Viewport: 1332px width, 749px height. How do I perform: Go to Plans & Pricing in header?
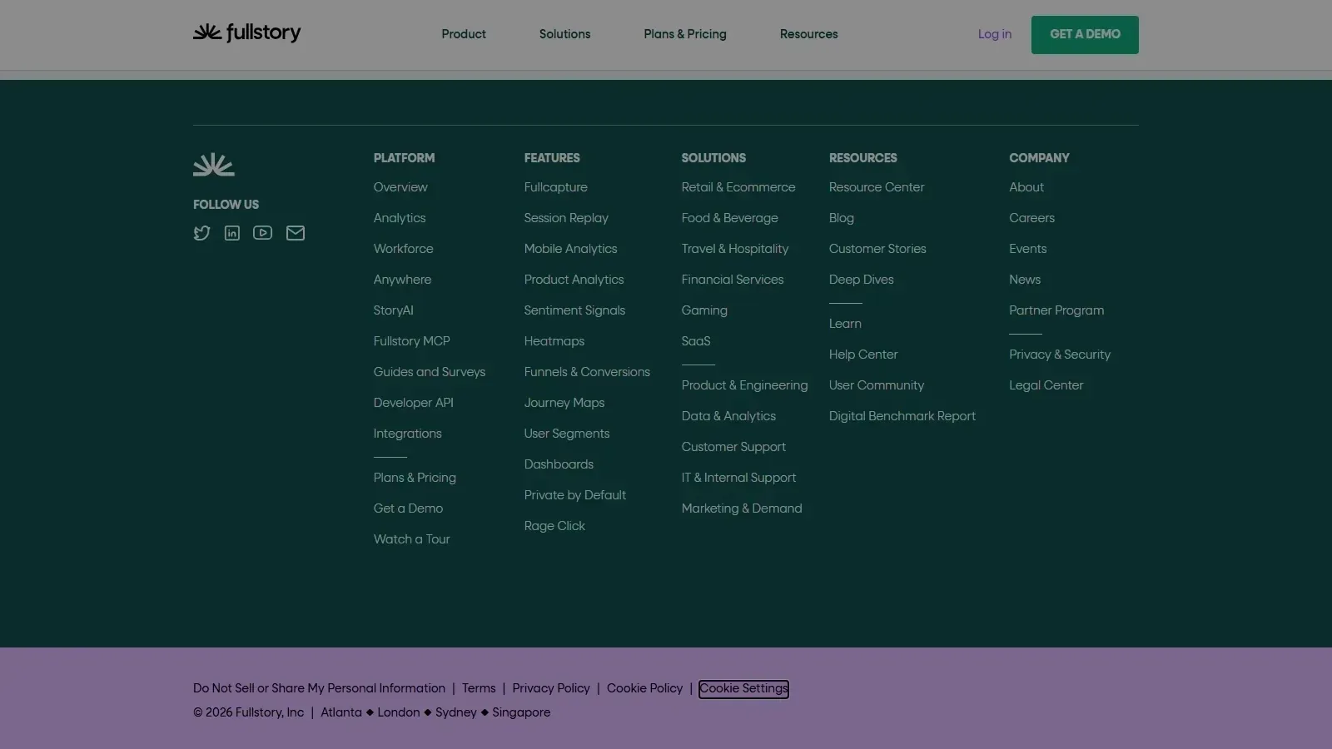point(685,34)
